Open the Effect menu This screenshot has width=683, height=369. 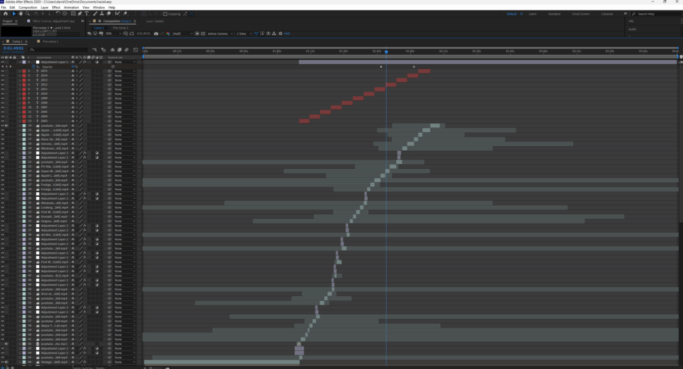(x=56, y=7)
